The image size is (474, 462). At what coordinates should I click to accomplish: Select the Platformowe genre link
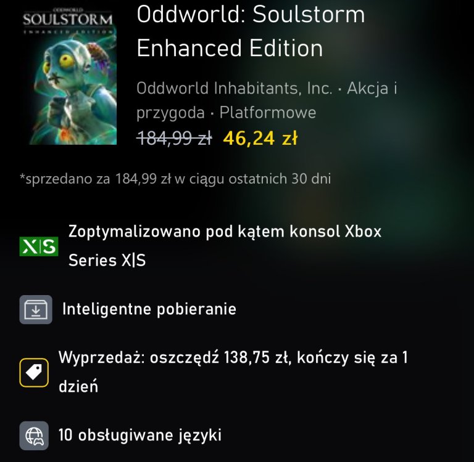pyautogui.click(x=268, y=113)
